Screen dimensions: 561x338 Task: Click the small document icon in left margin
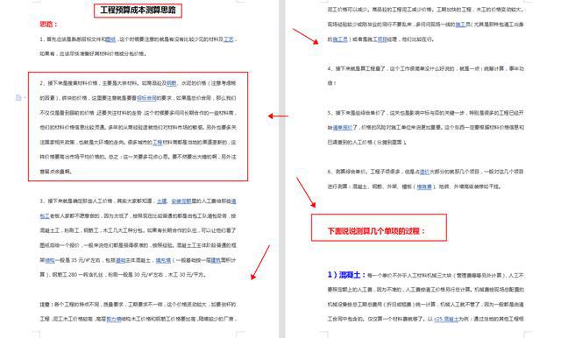coord(18,97)
